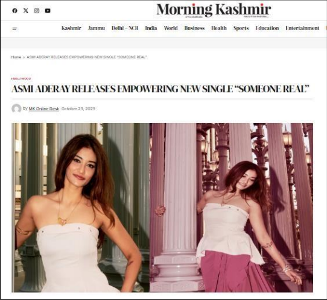Open the Facebook social icon
Screen dimensions: 327x300
[14, 10]
